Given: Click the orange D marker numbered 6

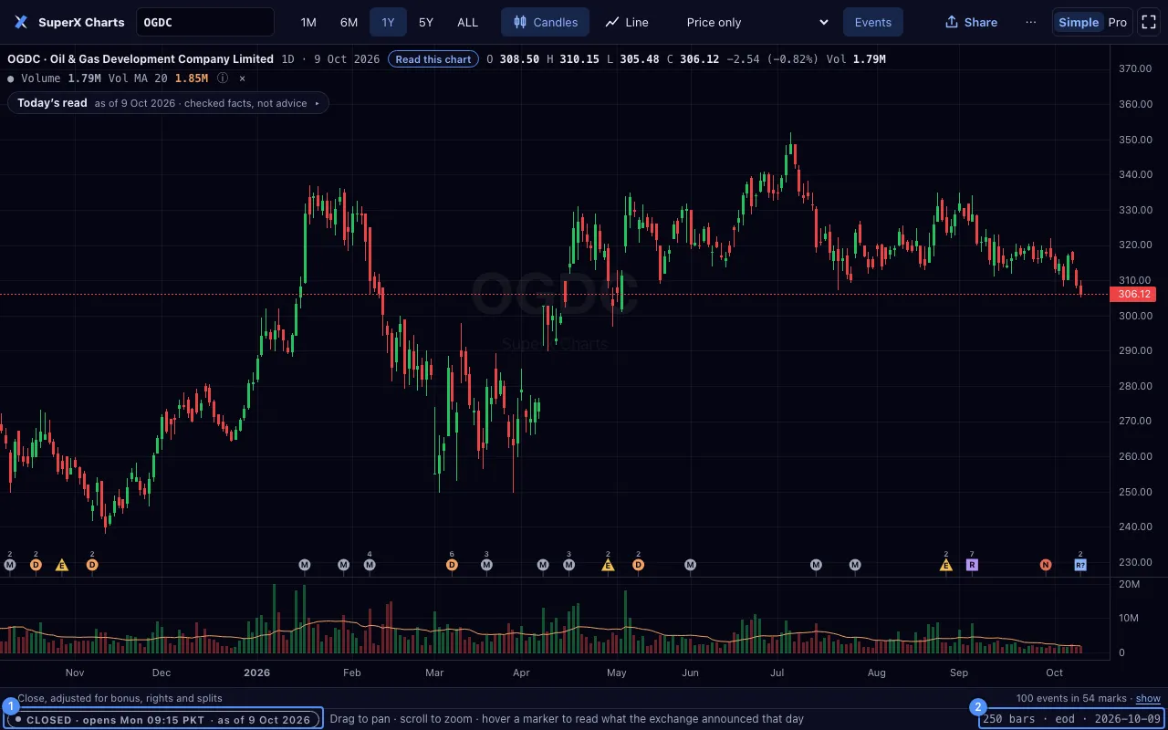Looking at the screenshot, I should tap(452, 565).
